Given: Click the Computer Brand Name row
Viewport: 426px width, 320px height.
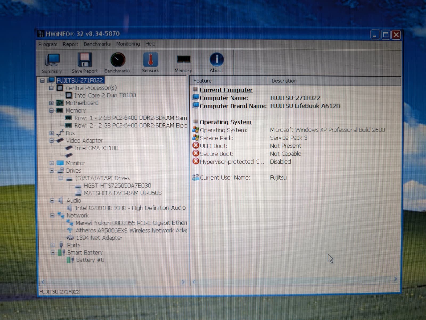Looking at the screenshot, I should pos(266,106).
